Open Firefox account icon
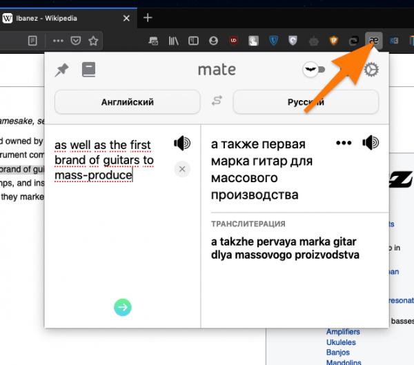This screenshot has width=414, height=365. [x=213, y=41]
